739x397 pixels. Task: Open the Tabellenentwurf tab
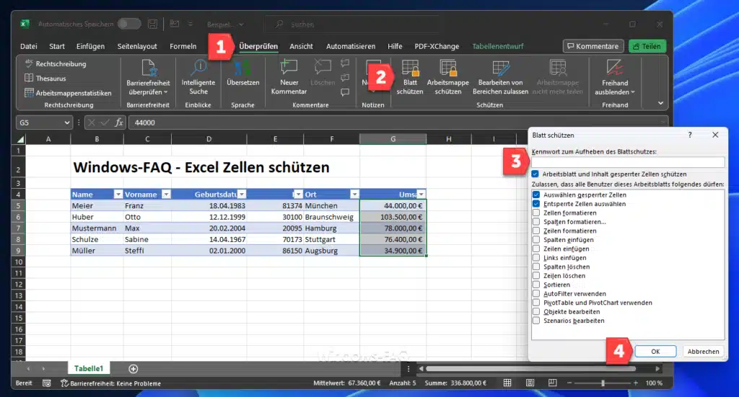click(498, 46)
